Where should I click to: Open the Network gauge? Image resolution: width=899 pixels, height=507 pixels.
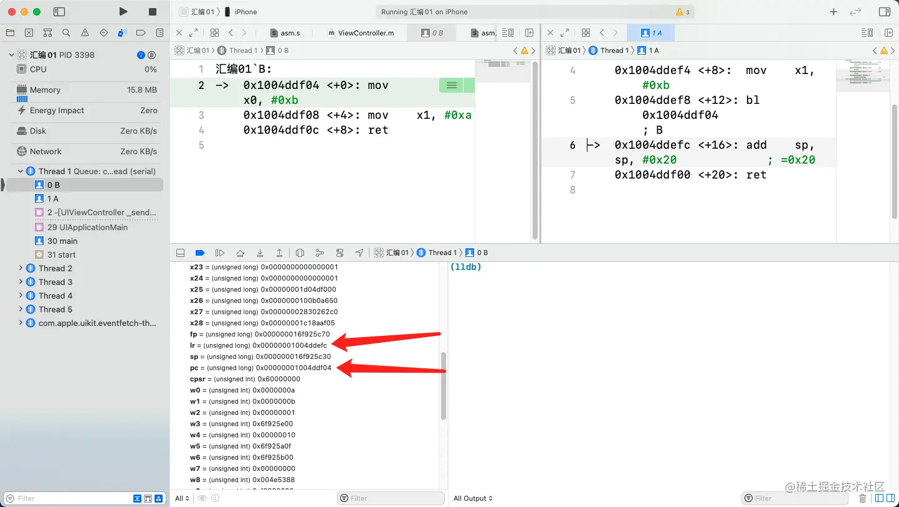pos(87,152)
